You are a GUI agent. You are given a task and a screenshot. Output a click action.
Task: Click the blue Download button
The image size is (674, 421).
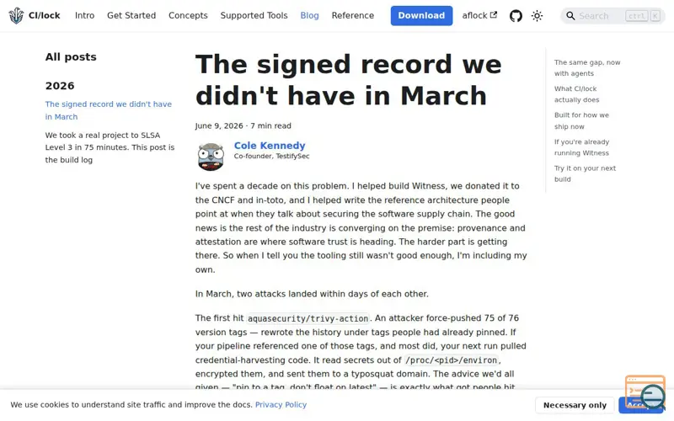click(421, 15)
